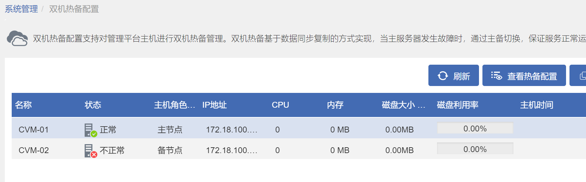Click the refresh circular arrows icon
Image resolution: width=586 pixels, height=182 pixels.
(443, 76)
